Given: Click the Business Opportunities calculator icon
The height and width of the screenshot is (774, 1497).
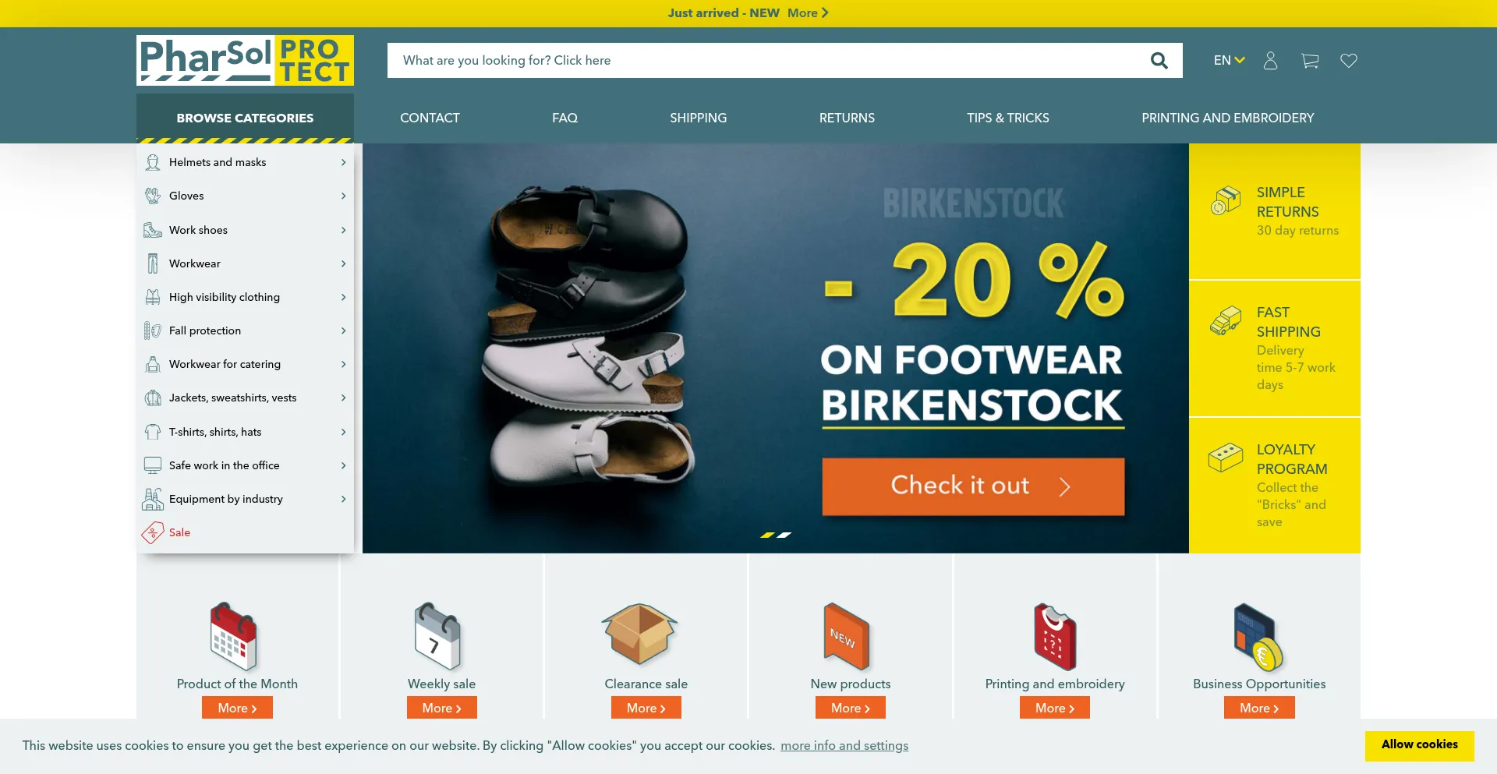Looking at the screenshot, I should (x=1258, y=637).
